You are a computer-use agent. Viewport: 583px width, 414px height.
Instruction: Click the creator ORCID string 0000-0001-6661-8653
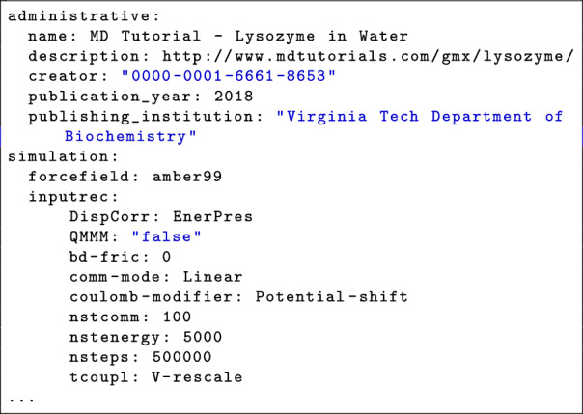coord(229,76)
